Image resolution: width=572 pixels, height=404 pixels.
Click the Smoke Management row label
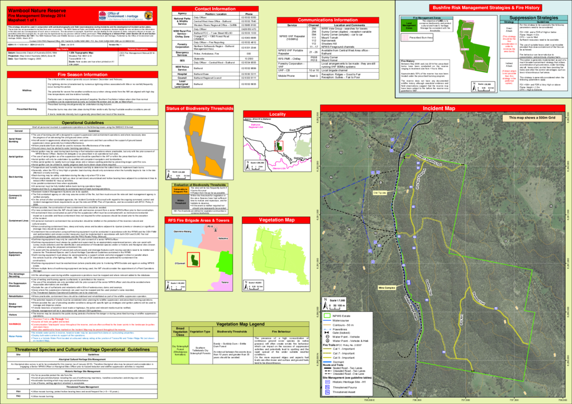click(15, 305)
